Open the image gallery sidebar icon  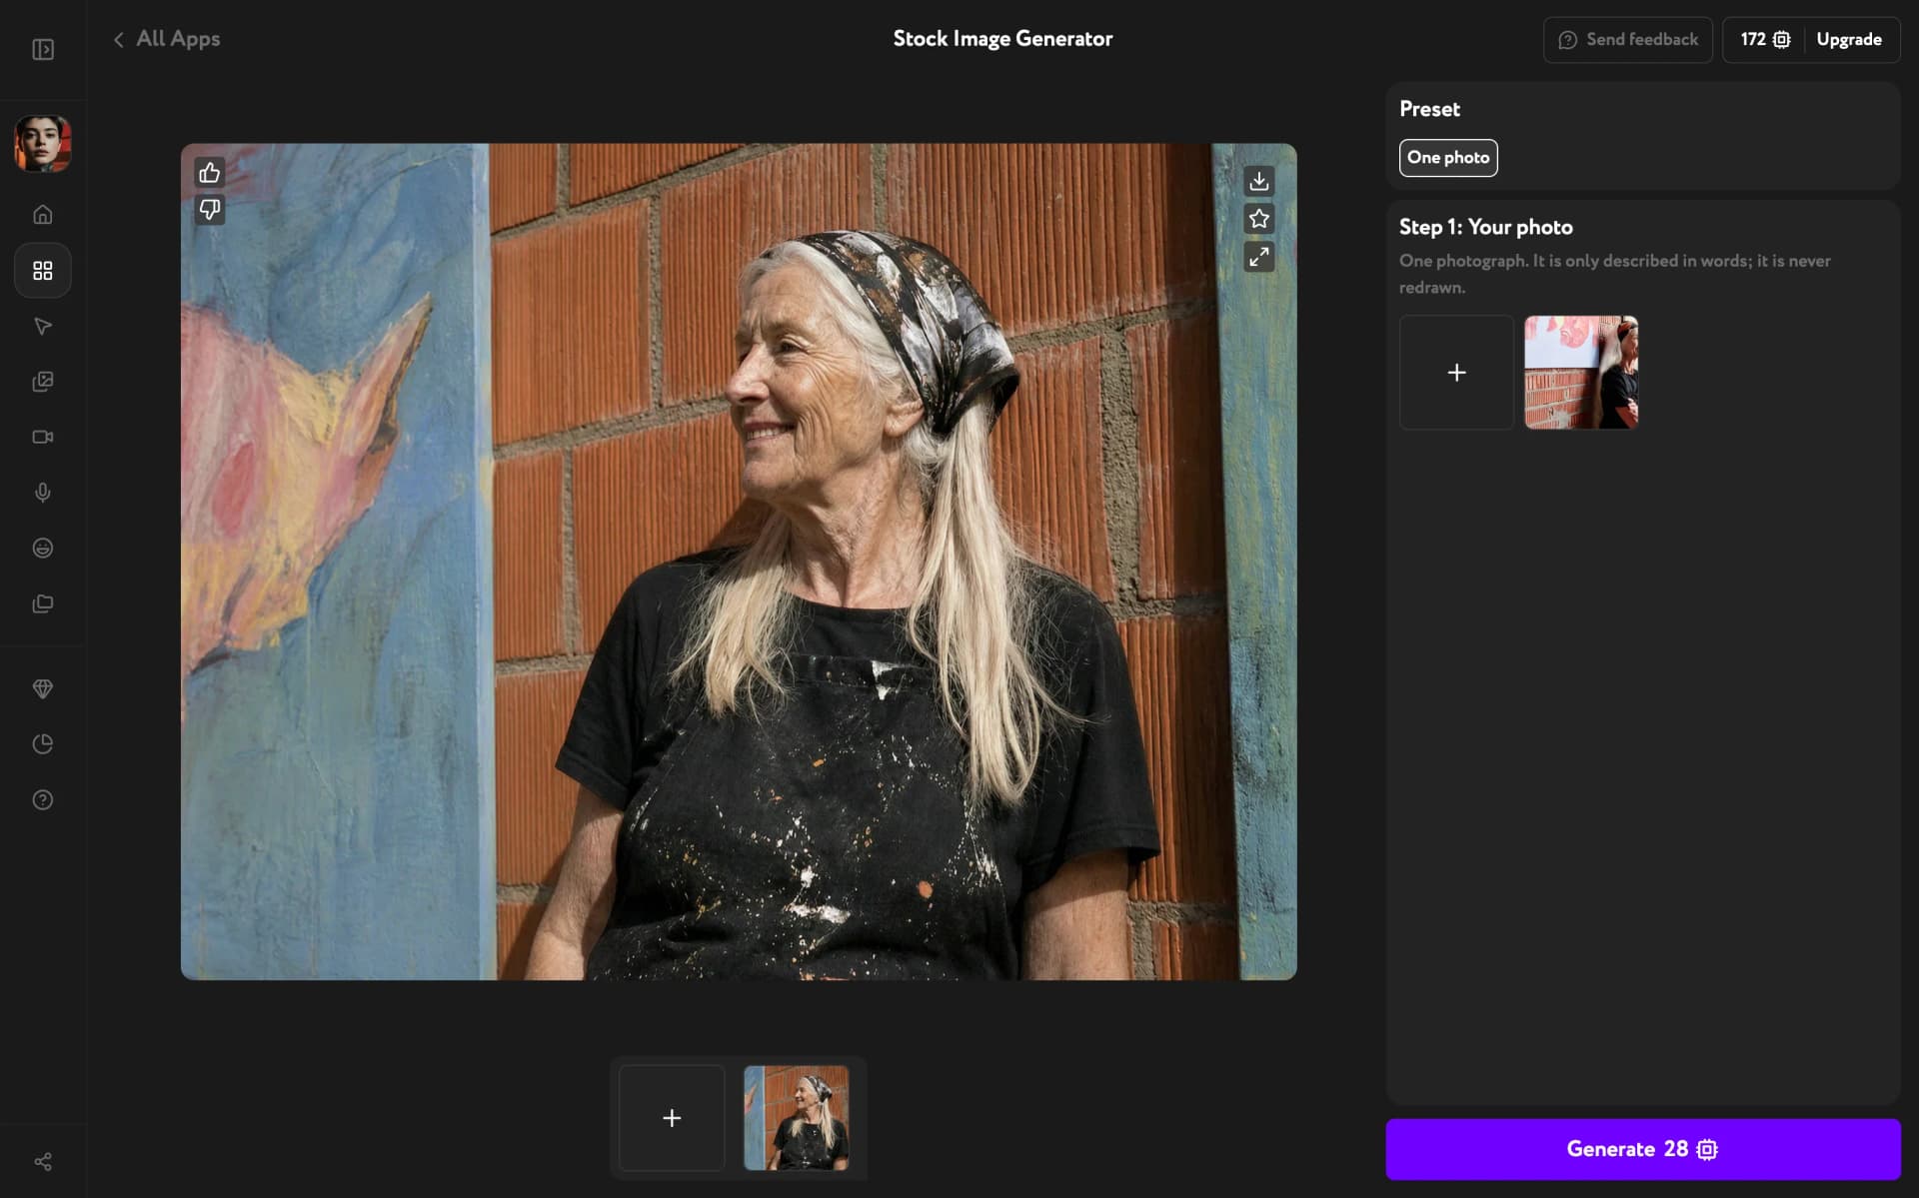pos(43,382)
